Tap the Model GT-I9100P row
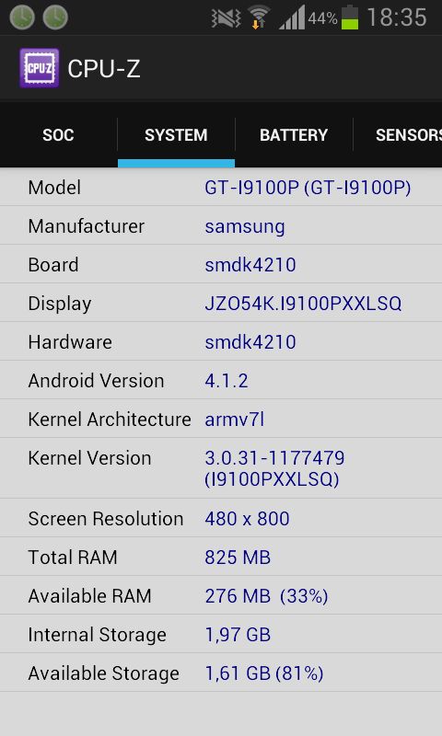 pyautogui.click(x=221, y=188)
